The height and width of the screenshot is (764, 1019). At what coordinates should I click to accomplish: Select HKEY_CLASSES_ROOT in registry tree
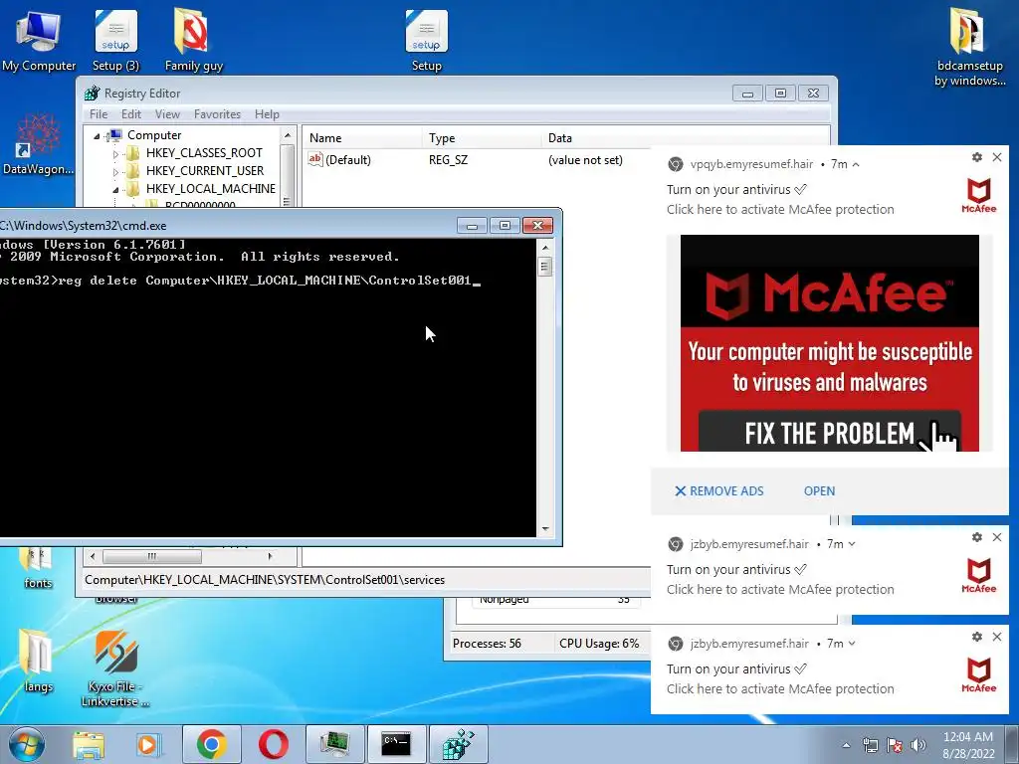coord(204,153)
